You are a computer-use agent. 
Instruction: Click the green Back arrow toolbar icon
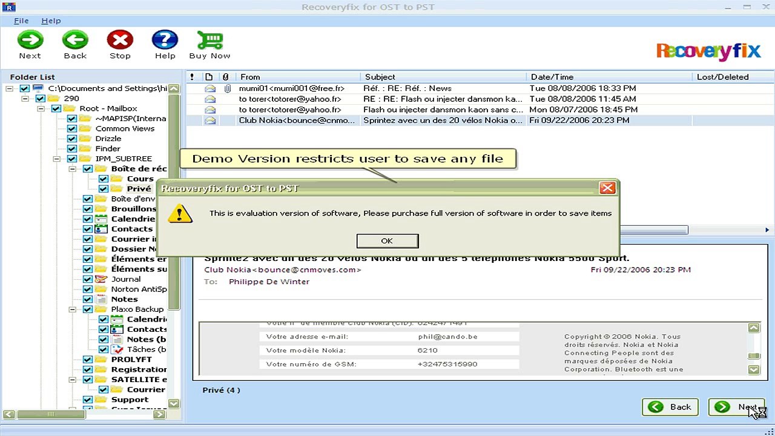pos(75,40)
